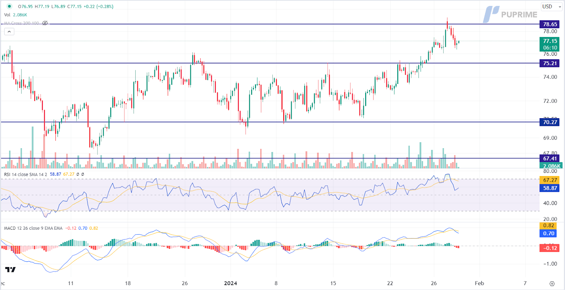Click the date label 7 on time axis
Screen dimensions: 565x290
(x=525, y=283)
